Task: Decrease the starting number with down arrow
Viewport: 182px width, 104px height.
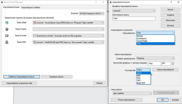Action: (173, 64)
